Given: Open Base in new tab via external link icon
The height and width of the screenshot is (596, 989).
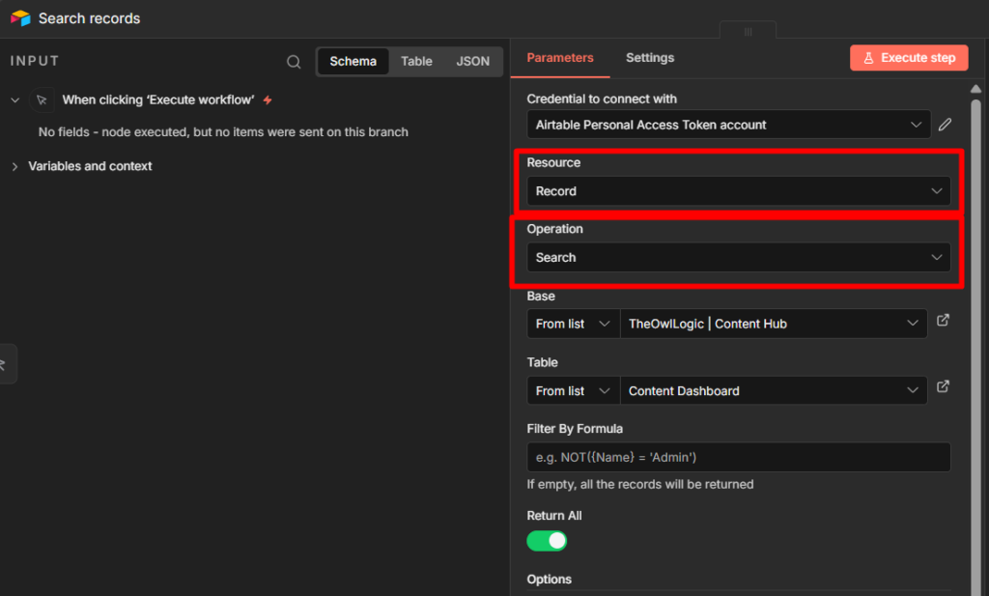Looking at the screenshot, I should [x=944, y=321].
